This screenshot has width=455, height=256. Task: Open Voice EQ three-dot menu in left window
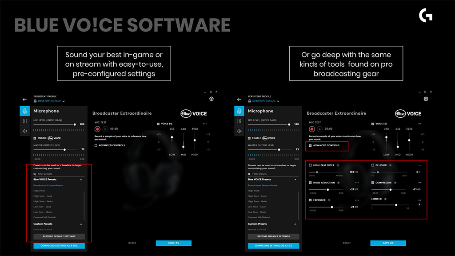[205, 124]
